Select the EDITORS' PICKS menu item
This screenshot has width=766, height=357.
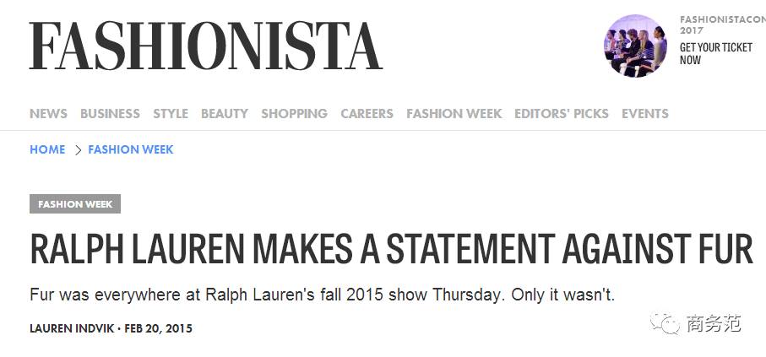coord(562,113)
